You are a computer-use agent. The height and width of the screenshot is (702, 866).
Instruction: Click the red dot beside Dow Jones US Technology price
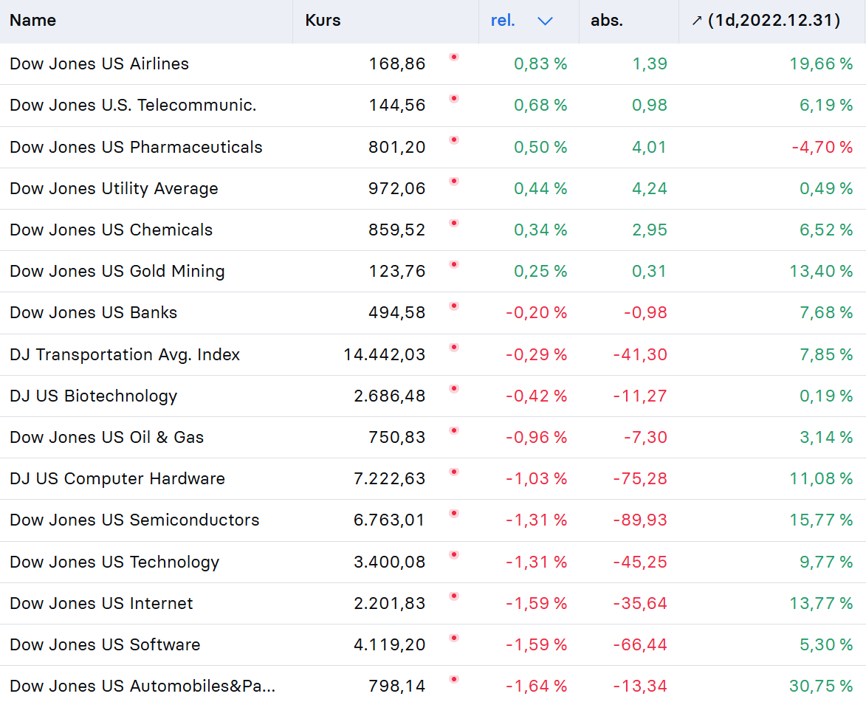tap(454, 555)
